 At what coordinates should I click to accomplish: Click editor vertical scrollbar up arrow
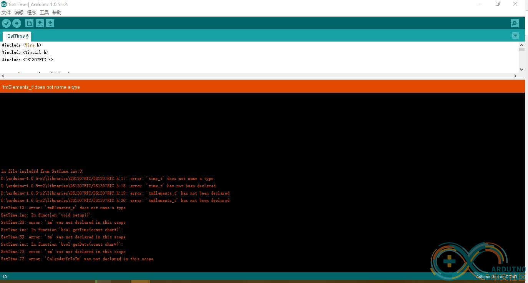click(521, 45)
